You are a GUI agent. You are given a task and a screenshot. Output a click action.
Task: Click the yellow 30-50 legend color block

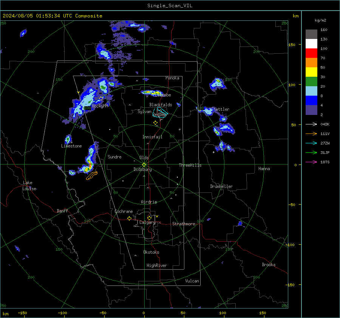click(x=311, y=72)
